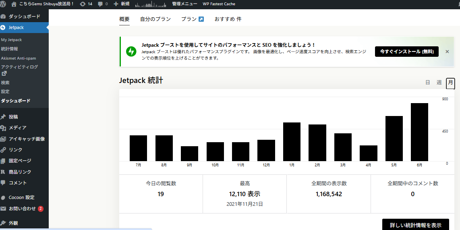Click the 4月 bar in the chart
The width and height of the screenshot is (460, 230).
coord(369,153)
